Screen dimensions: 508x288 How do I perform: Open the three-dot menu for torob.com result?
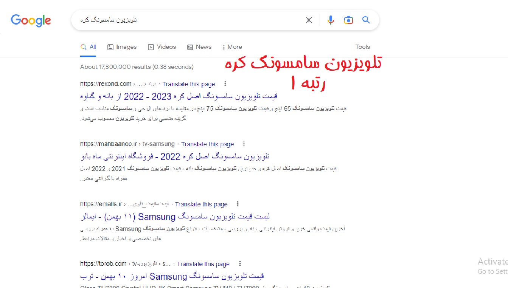[x=239, y=264]
